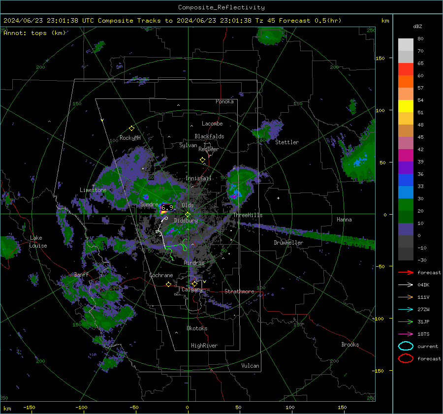Click the Sundre town label
This screenshot has height=414, width=443.
[x=149, y=204]
